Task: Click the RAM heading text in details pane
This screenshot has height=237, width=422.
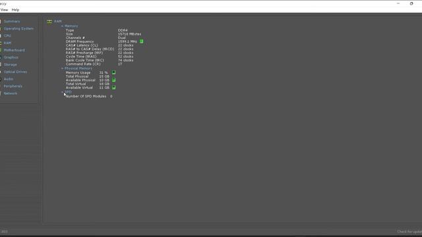Action: tap(58, 22)
